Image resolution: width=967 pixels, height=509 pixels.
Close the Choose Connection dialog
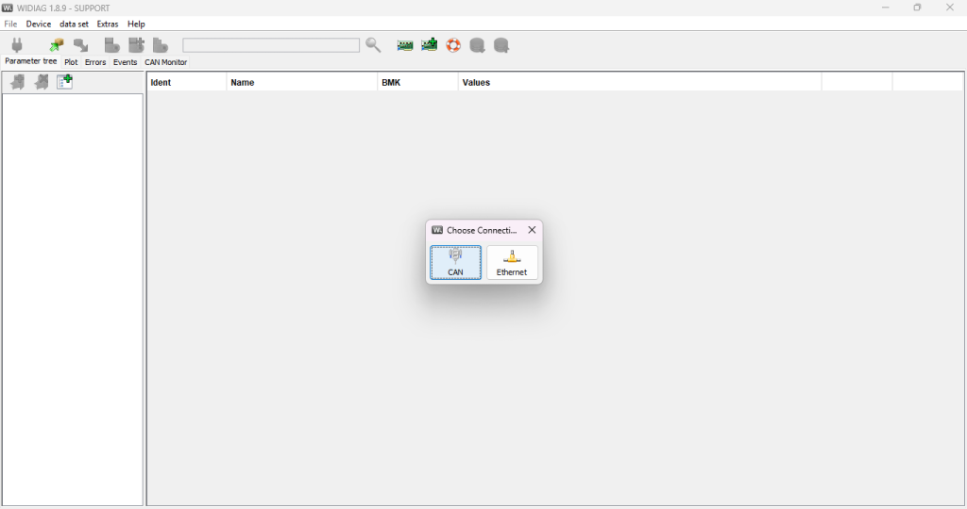pos(532,230)
